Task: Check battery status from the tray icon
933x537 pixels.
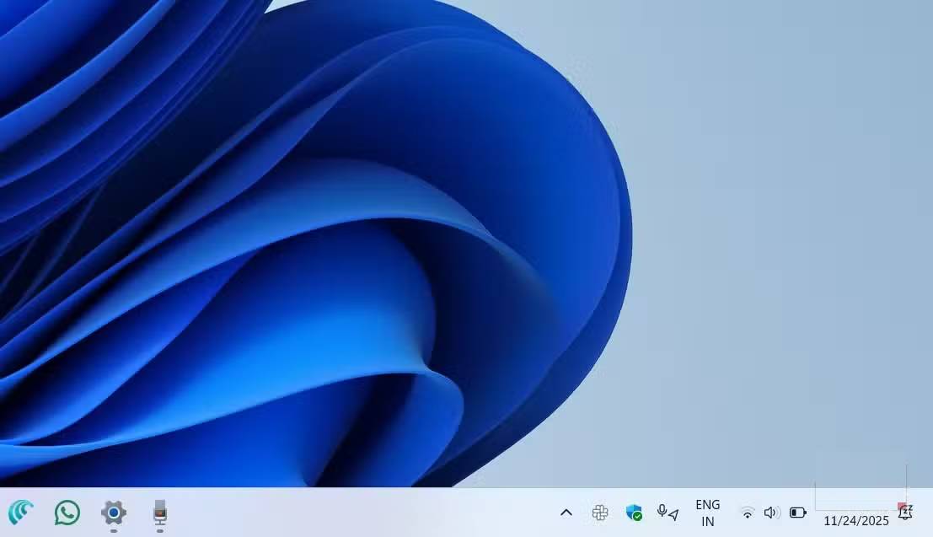Action: point(796,513)
